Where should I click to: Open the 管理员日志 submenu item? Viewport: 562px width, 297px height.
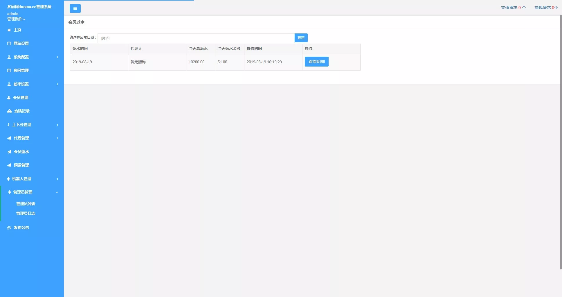click(x=26, y=213)
